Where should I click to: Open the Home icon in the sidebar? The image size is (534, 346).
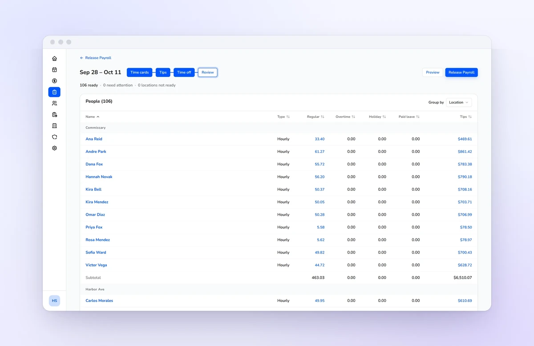pos(54,58)
